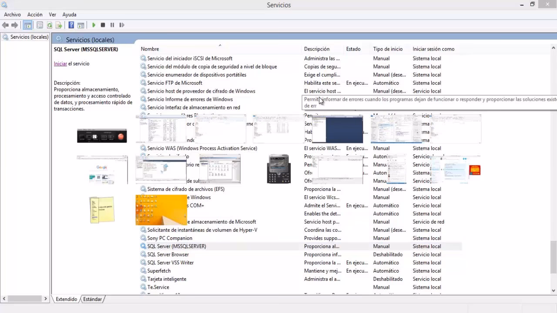Switch to the screen recorder toolbar thumbnail
557x313 pixels.
pos(102,136)
